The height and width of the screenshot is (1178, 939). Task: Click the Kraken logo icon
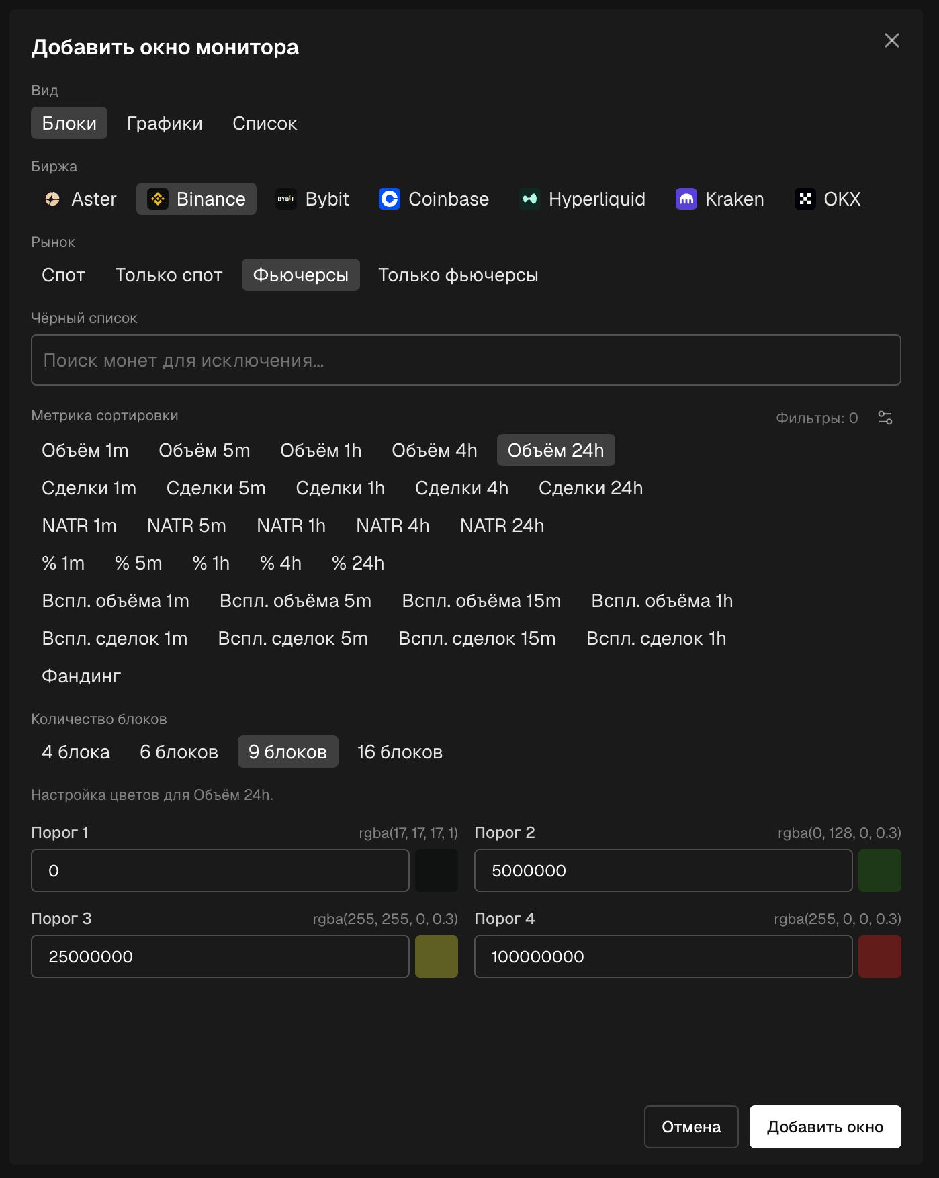tap(686, 199)
